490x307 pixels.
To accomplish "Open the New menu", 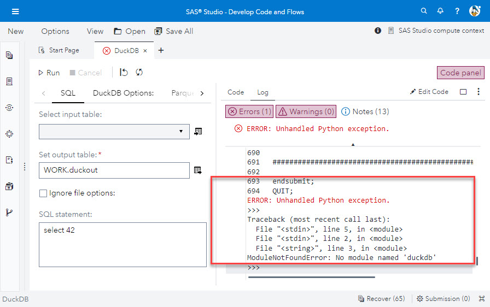I will pos(16,31).
